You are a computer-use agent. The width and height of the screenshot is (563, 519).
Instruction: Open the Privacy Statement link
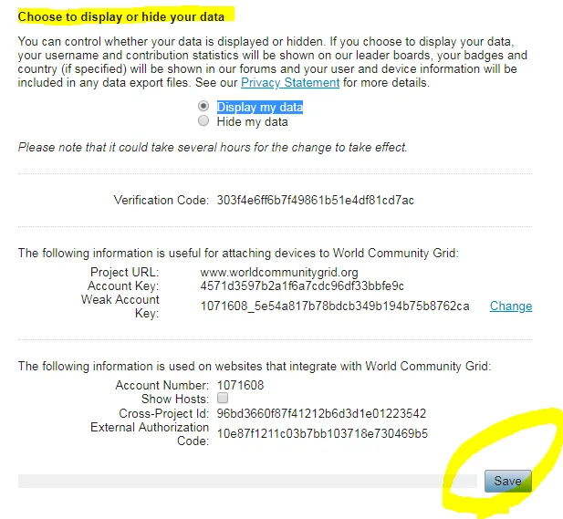tap(290, 83)
